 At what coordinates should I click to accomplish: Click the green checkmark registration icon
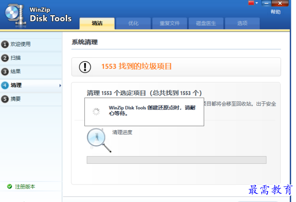coord(9,186)
